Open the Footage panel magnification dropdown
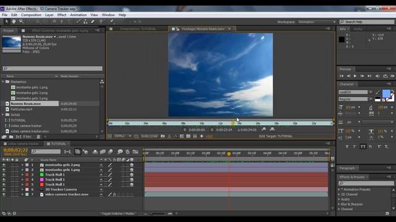396x222 pixels. pos(123,136)
